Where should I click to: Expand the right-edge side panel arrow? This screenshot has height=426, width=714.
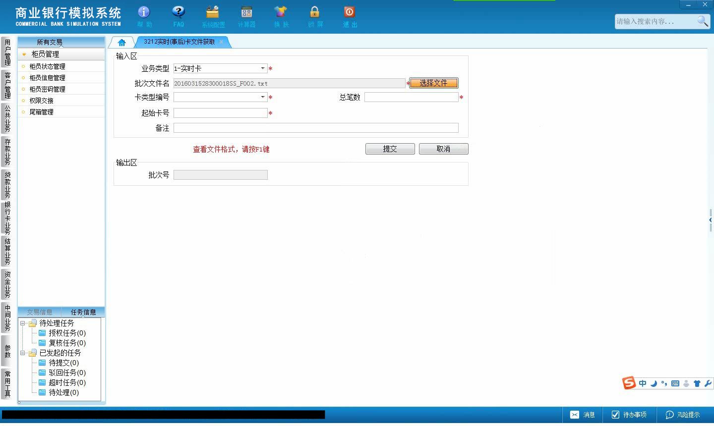point(711,220)
